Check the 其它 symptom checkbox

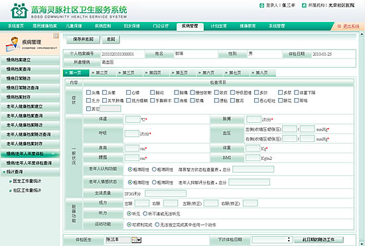88,109
